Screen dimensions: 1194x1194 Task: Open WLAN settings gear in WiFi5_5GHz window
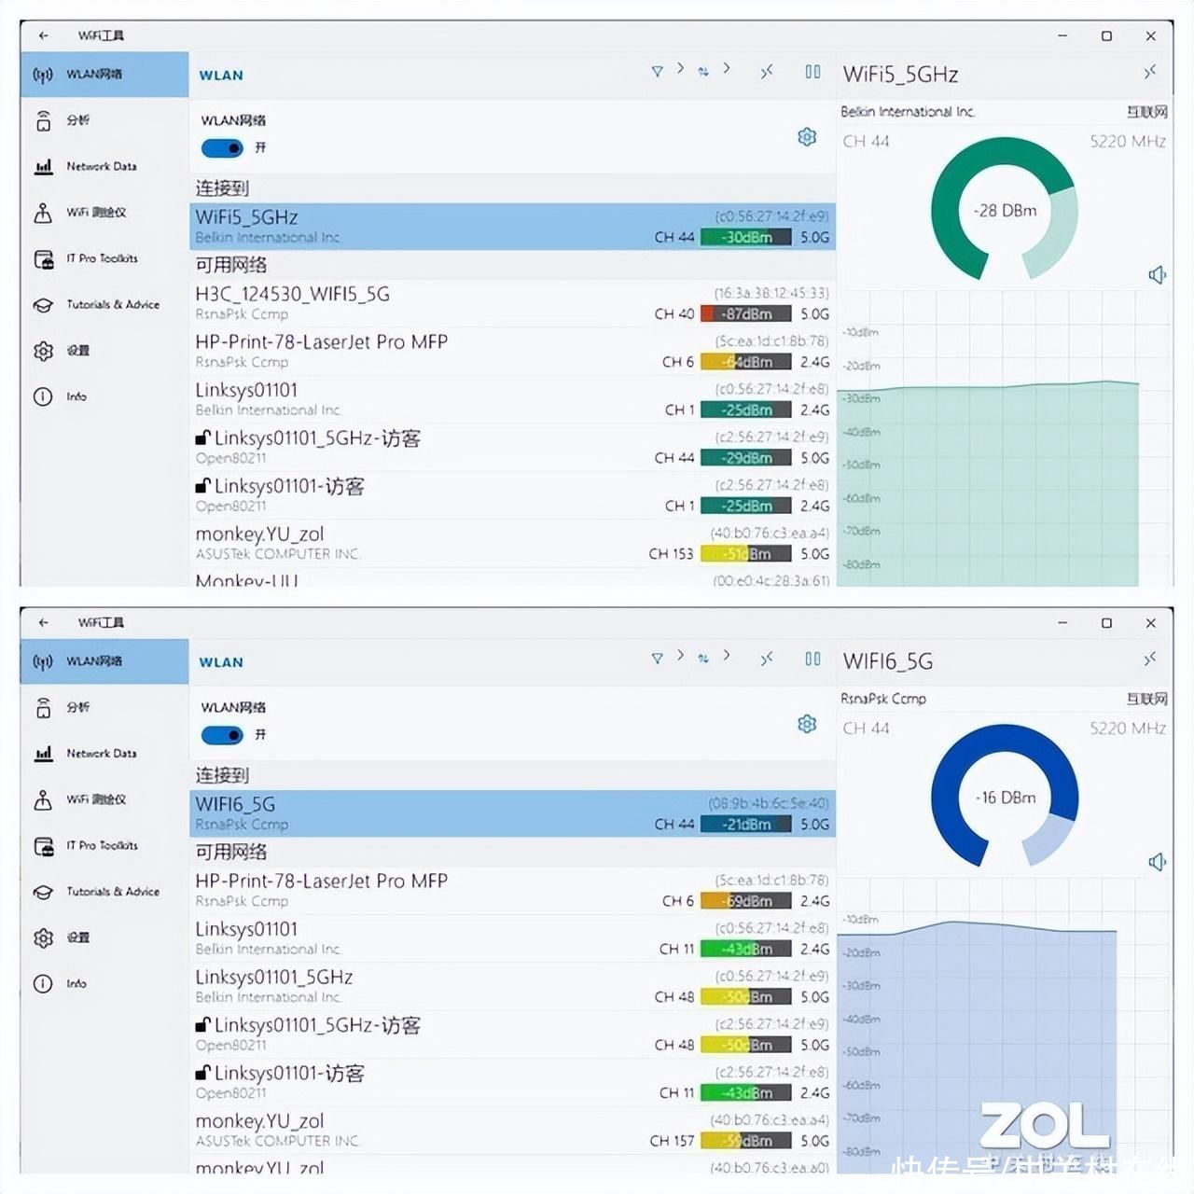[807, 137]
